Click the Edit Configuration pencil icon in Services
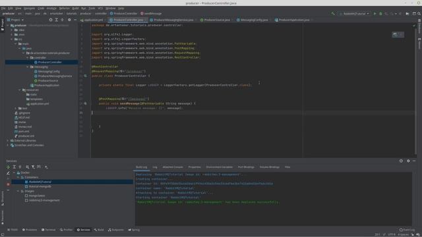Image resolution: width=422 pixels, height=237 pixels. point(8,173)
